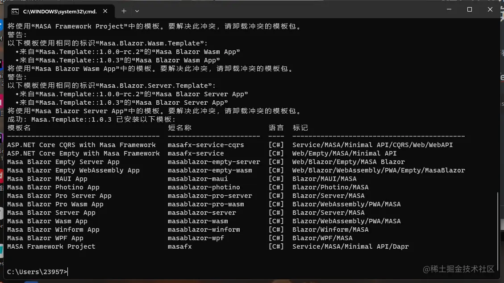Click the tags Service/MASA/Minimal API/CQRS/Web/WebAPI
Screen dimensions: 504x283
point(373,145)
